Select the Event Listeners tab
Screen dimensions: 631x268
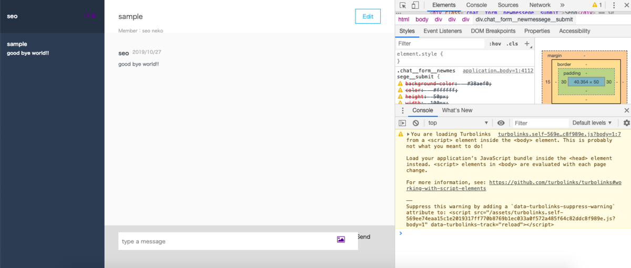pos(442,31)
